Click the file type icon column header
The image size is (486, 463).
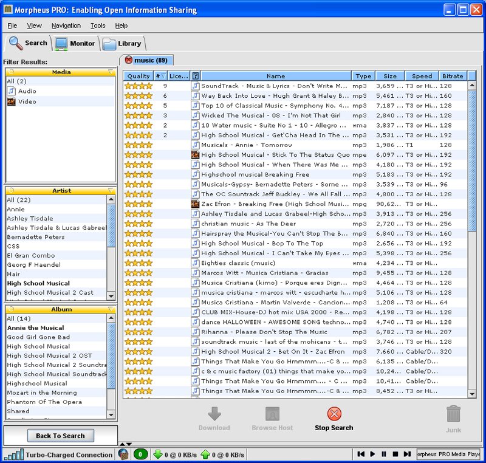(x=195, y=76)
